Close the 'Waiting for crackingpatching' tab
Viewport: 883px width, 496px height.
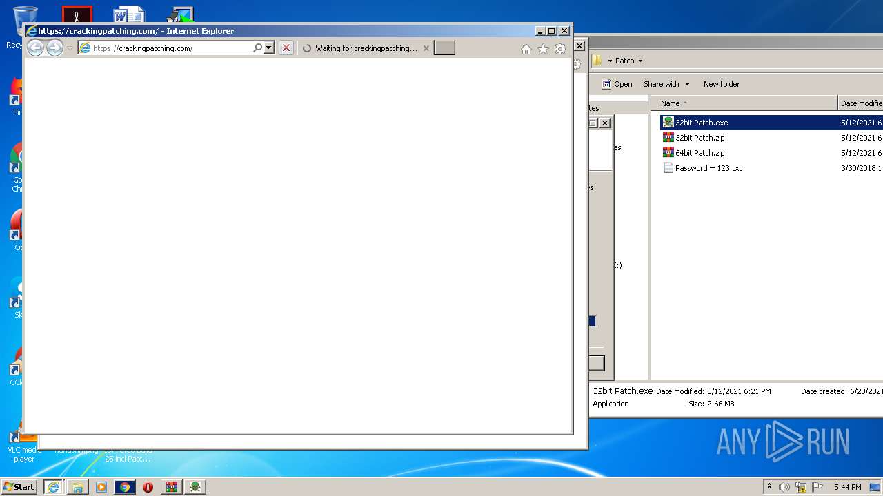point(426,48)
